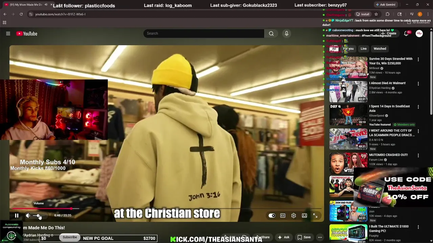This screenshot has height=243, width=433.
Task: Click the browser back arrow
Action: 5,14
